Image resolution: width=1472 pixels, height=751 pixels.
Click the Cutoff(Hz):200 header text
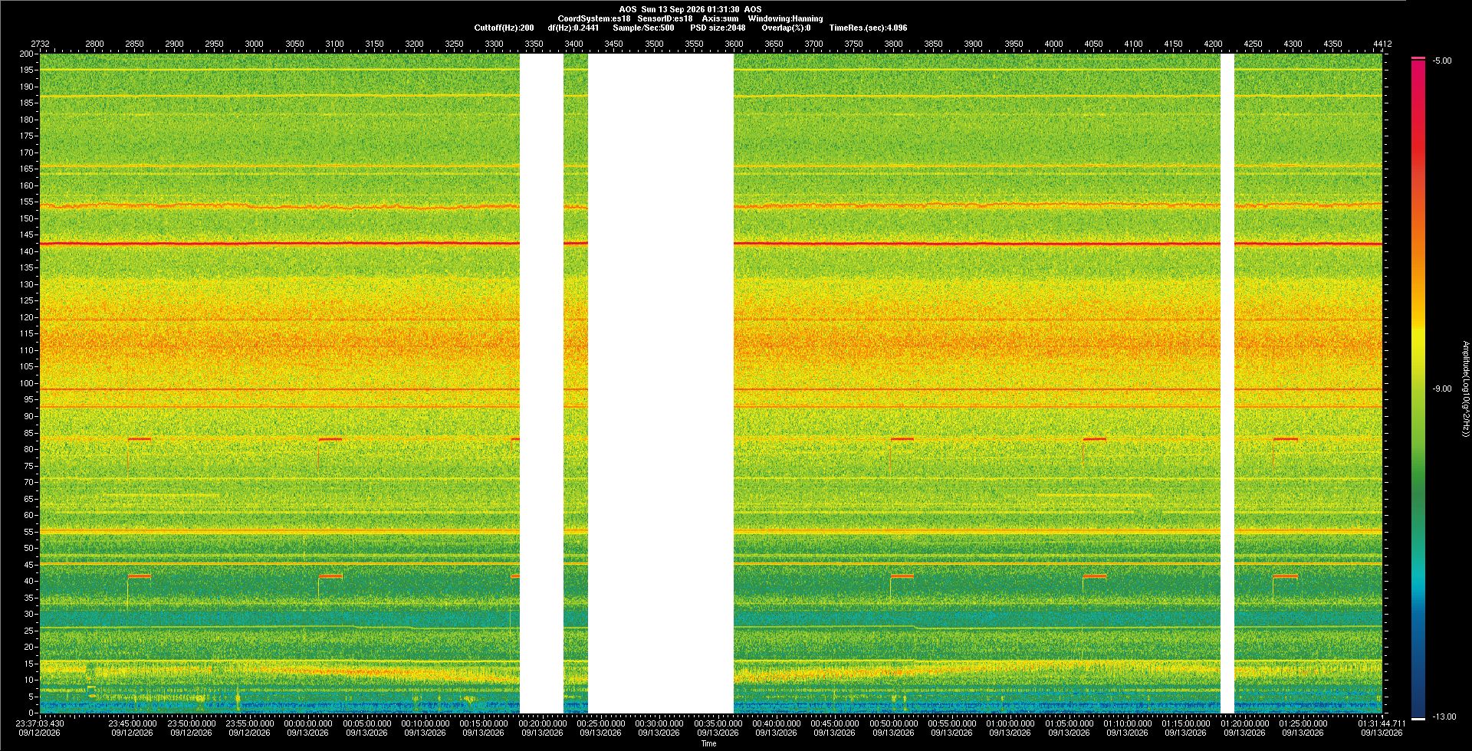point(504,28)
